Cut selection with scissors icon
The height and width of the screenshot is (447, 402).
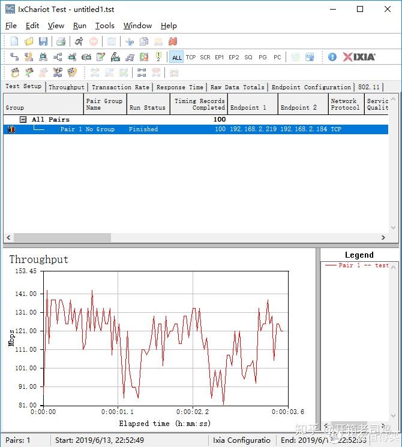tap(130, 41)
